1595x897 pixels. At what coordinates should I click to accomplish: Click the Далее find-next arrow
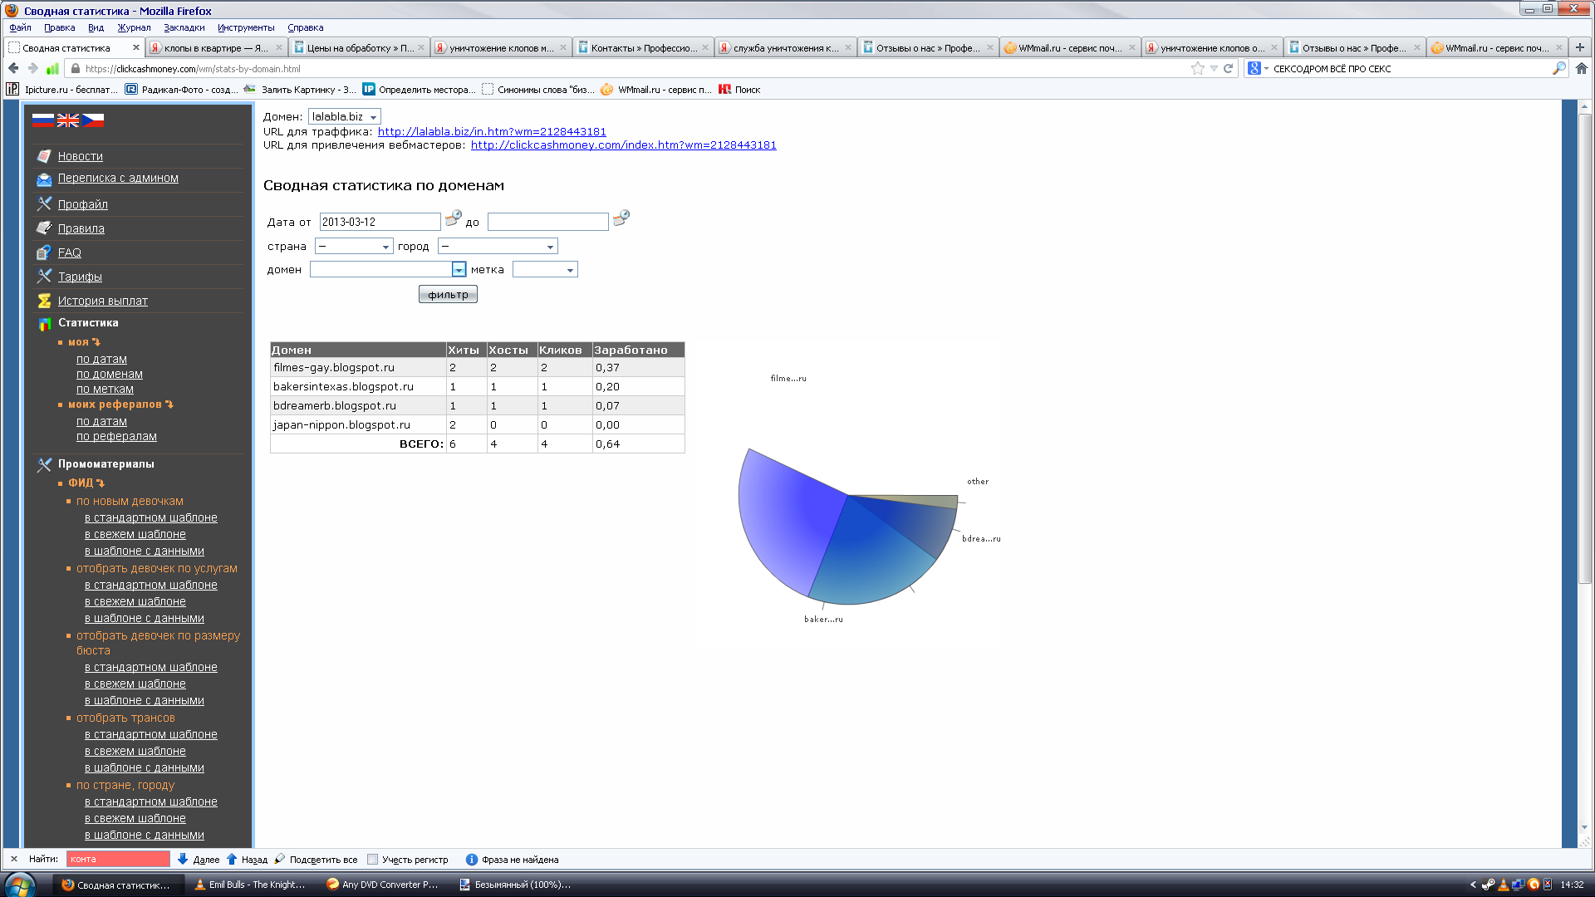(199, 860)
